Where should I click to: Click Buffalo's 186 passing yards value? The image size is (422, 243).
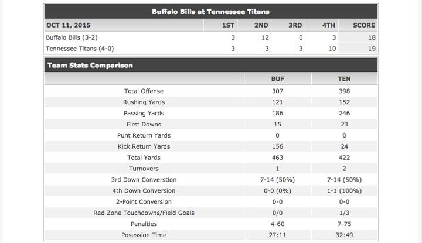(278, 114)
